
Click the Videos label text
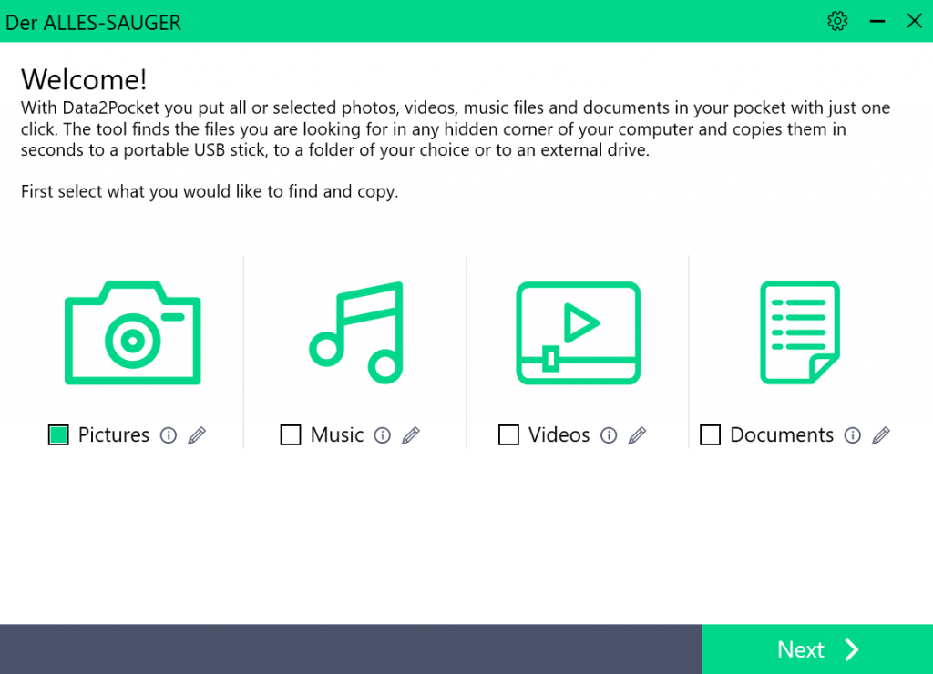click(x=559, y=435)
